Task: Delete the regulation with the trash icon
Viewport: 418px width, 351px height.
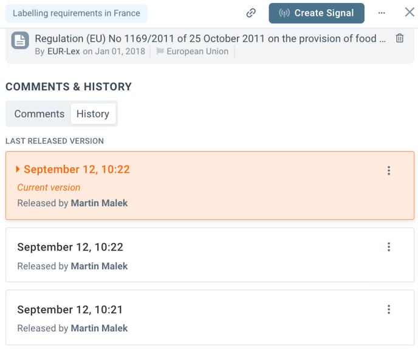Action: point(400,38)
